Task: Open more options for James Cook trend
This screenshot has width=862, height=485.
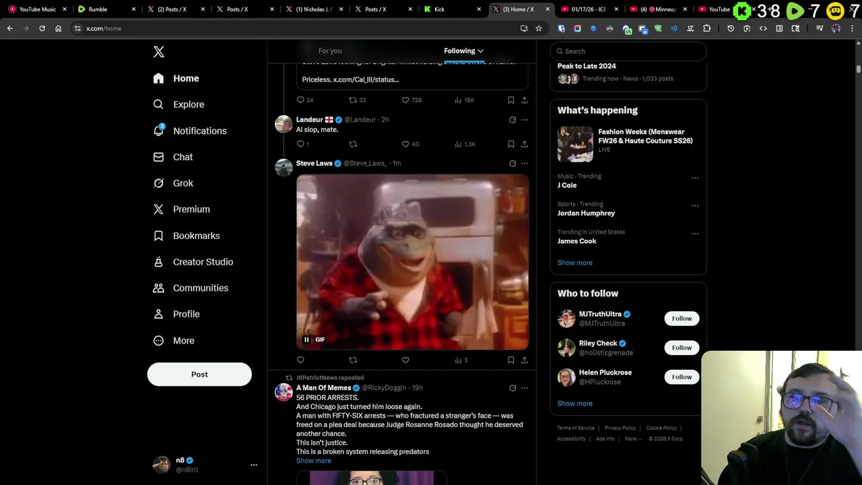Action: (695, 234)
